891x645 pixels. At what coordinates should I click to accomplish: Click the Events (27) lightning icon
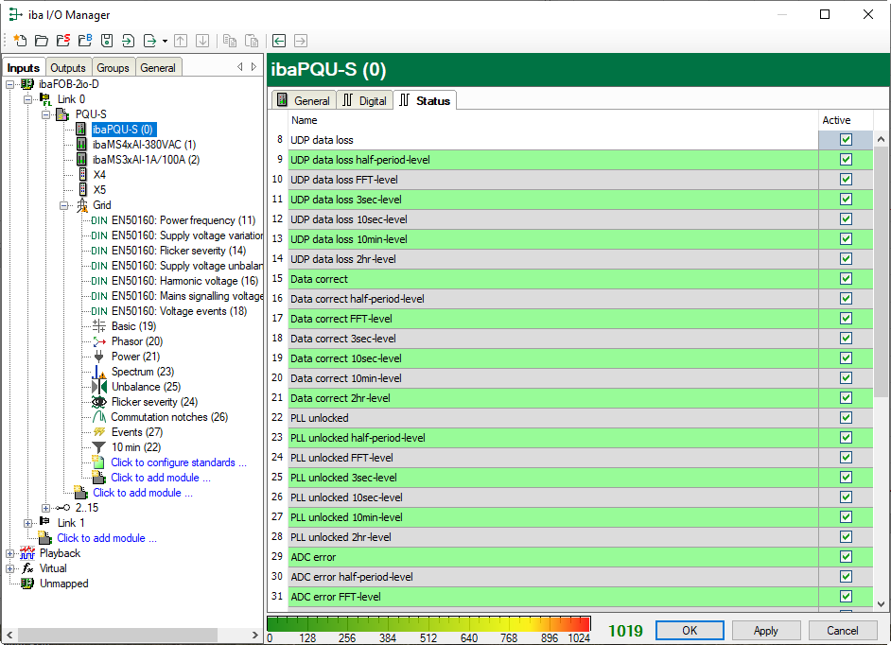[99, 432]
